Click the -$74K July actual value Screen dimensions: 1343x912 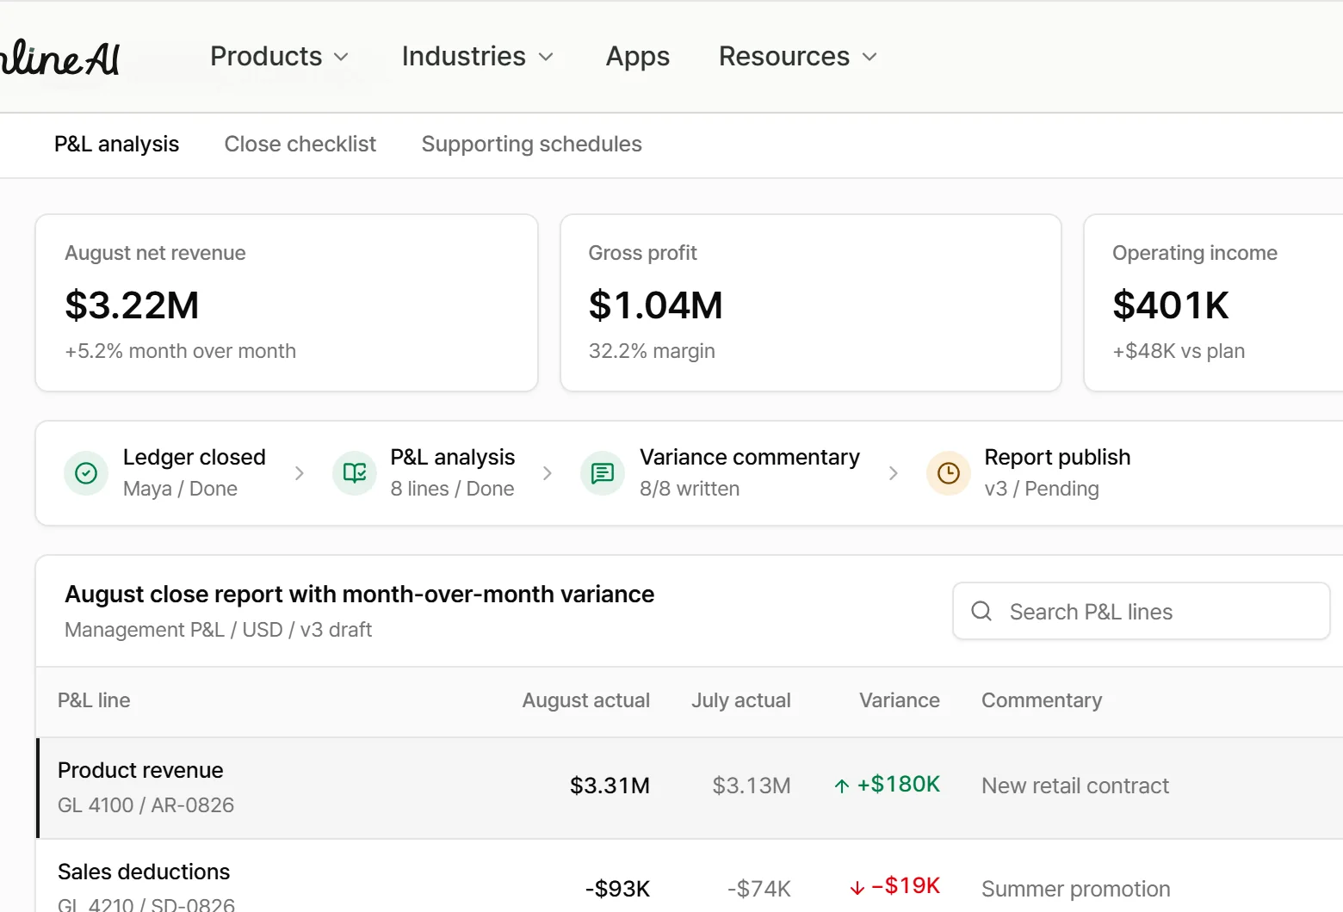click(x=759, y=889)
